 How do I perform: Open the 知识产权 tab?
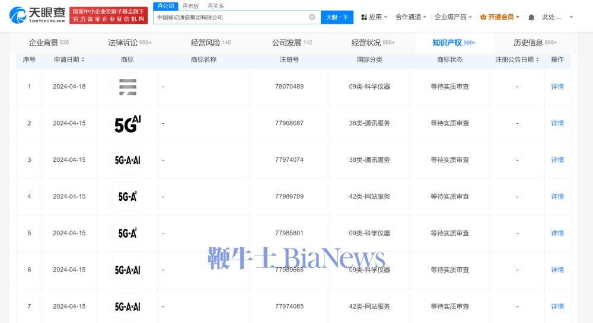tap(454, 43)
